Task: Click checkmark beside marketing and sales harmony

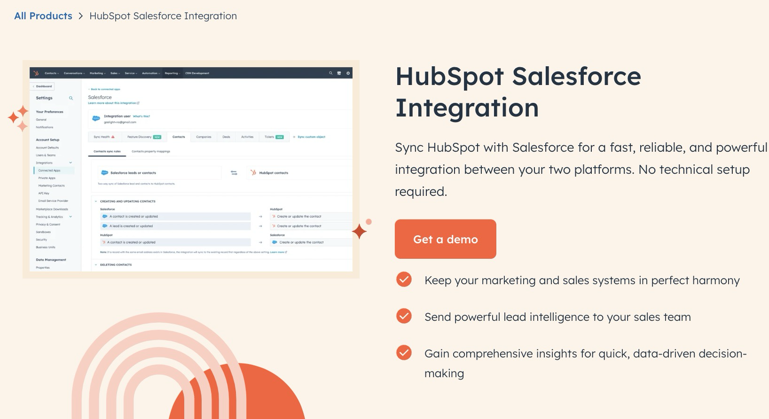Action: [x=404, y=279]
